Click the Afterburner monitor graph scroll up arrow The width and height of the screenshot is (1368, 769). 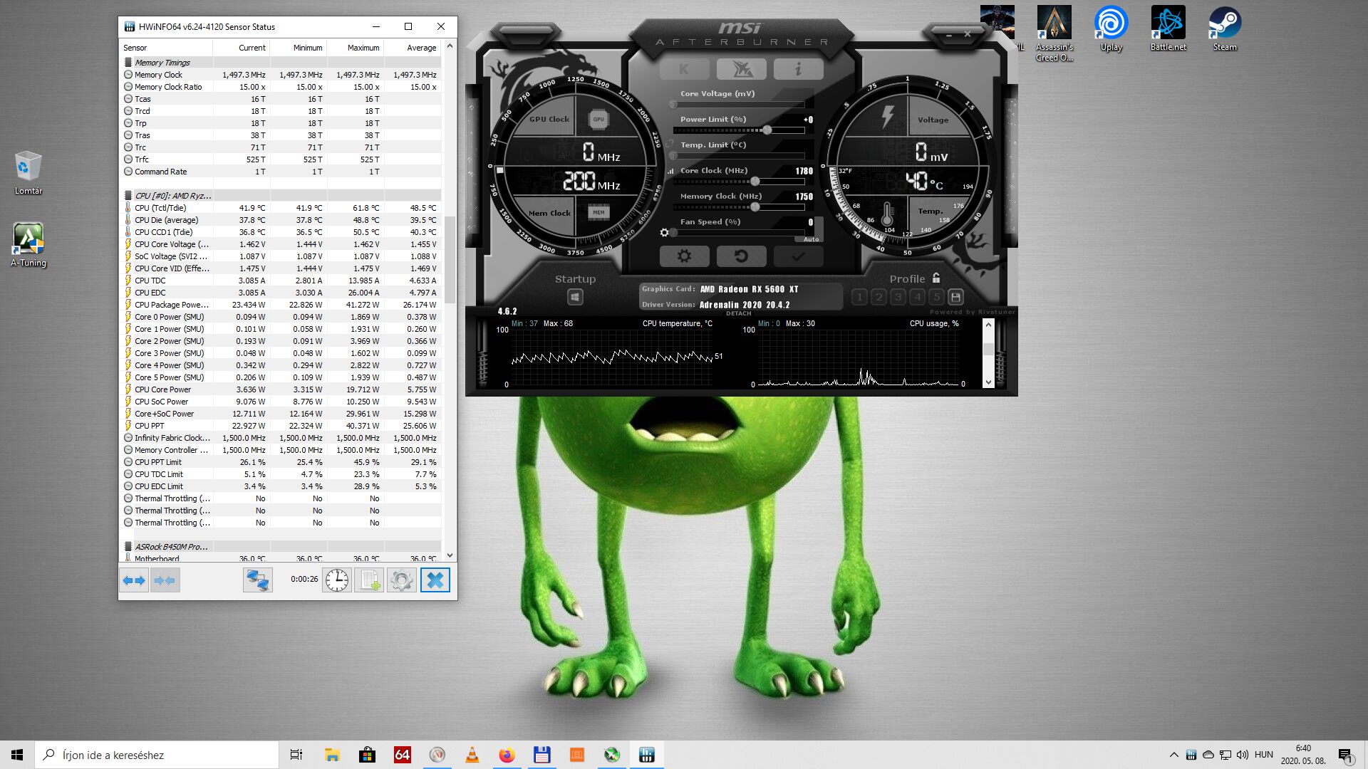pyautogui.click(x=988, y=325)
